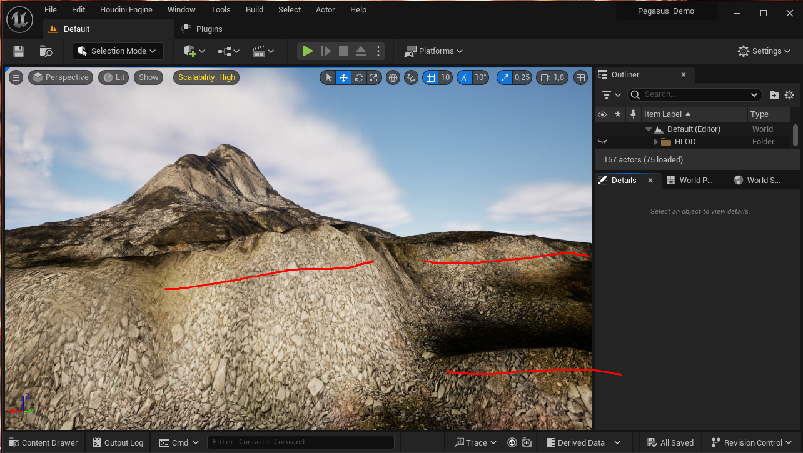Toggle visibility of the HLOD folder
The width and height of the screenshot is (803, 453).
602,142
